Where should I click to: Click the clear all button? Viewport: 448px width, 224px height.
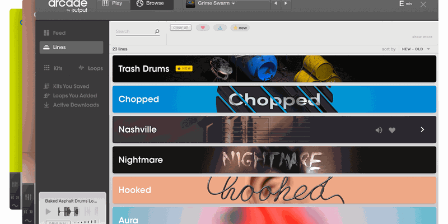pyautogui.click(x=181, y=27)
